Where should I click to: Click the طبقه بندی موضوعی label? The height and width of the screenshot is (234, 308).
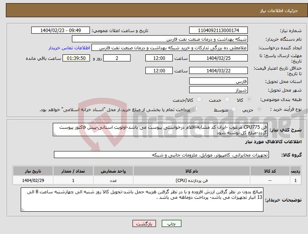click(x=281, y=100)
